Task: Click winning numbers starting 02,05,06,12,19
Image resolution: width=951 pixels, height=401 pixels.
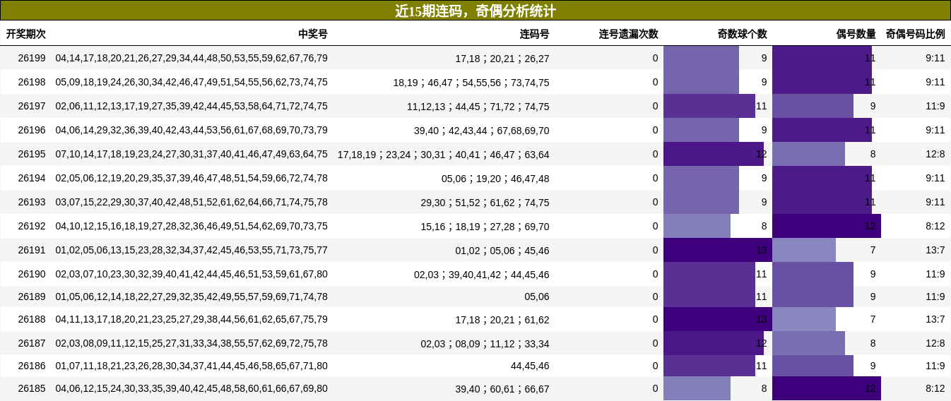Action: 191,178
